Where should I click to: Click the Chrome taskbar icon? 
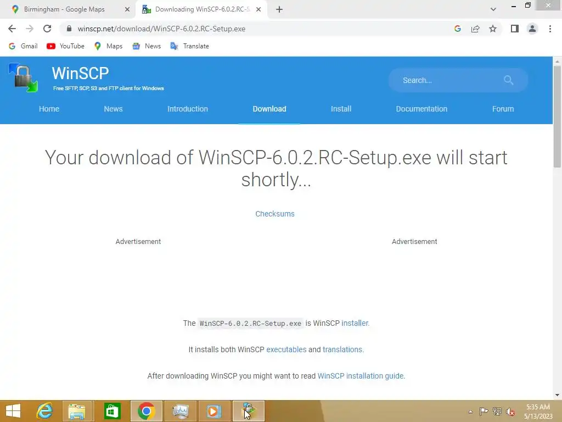coord(146,411)
